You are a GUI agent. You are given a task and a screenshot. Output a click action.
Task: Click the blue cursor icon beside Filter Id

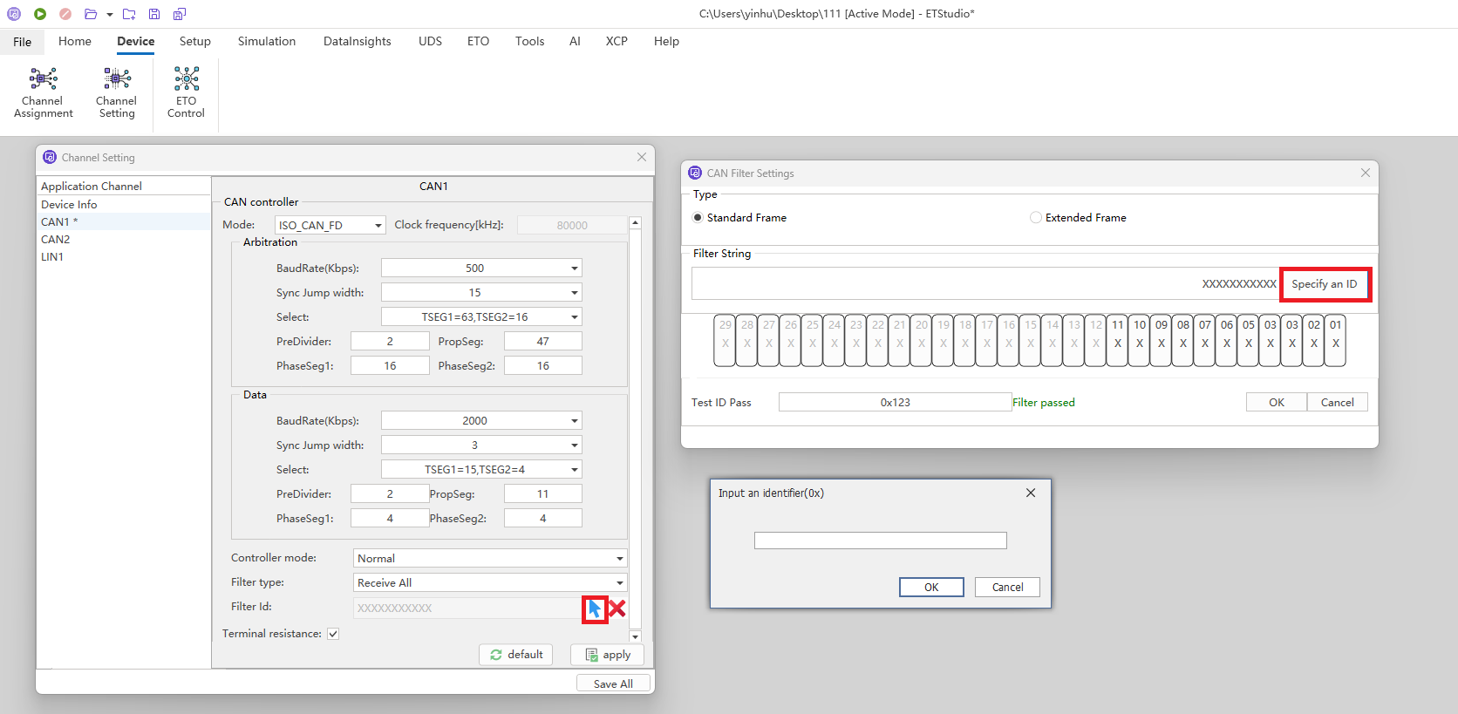pyautogui.click(x=595, y=609)
